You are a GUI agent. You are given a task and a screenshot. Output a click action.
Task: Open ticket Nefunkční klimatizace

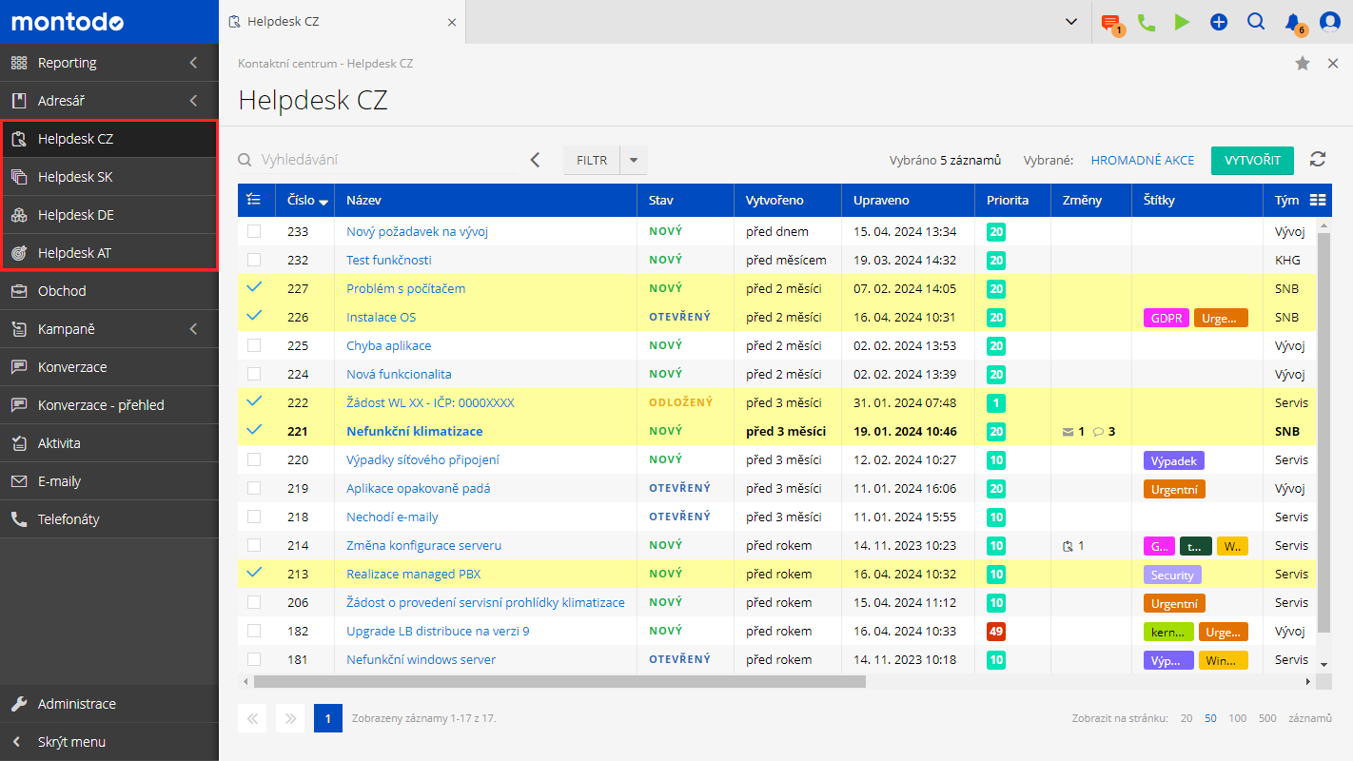414,431
